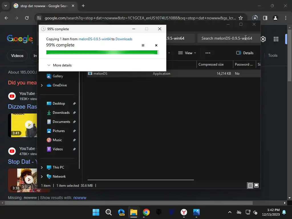Open Chrome downloads icon

tap(255, 18)
